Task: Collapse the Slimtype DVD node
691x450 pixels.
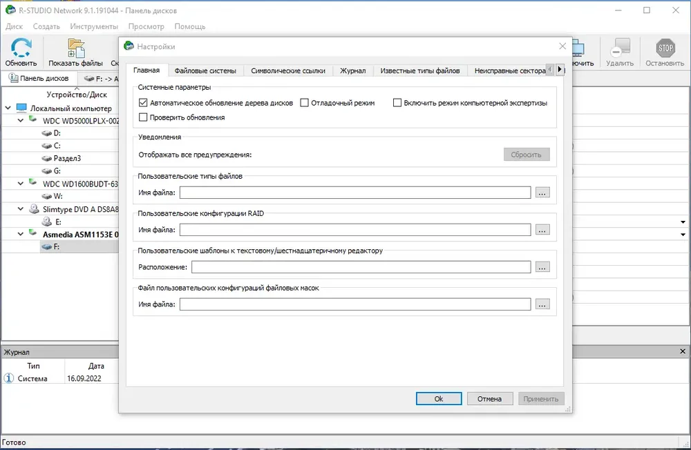Action: [21, 209]
